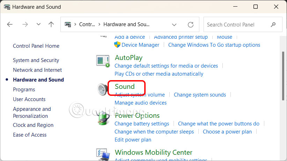Select Network and Internet in sidebar

(37, 70)
